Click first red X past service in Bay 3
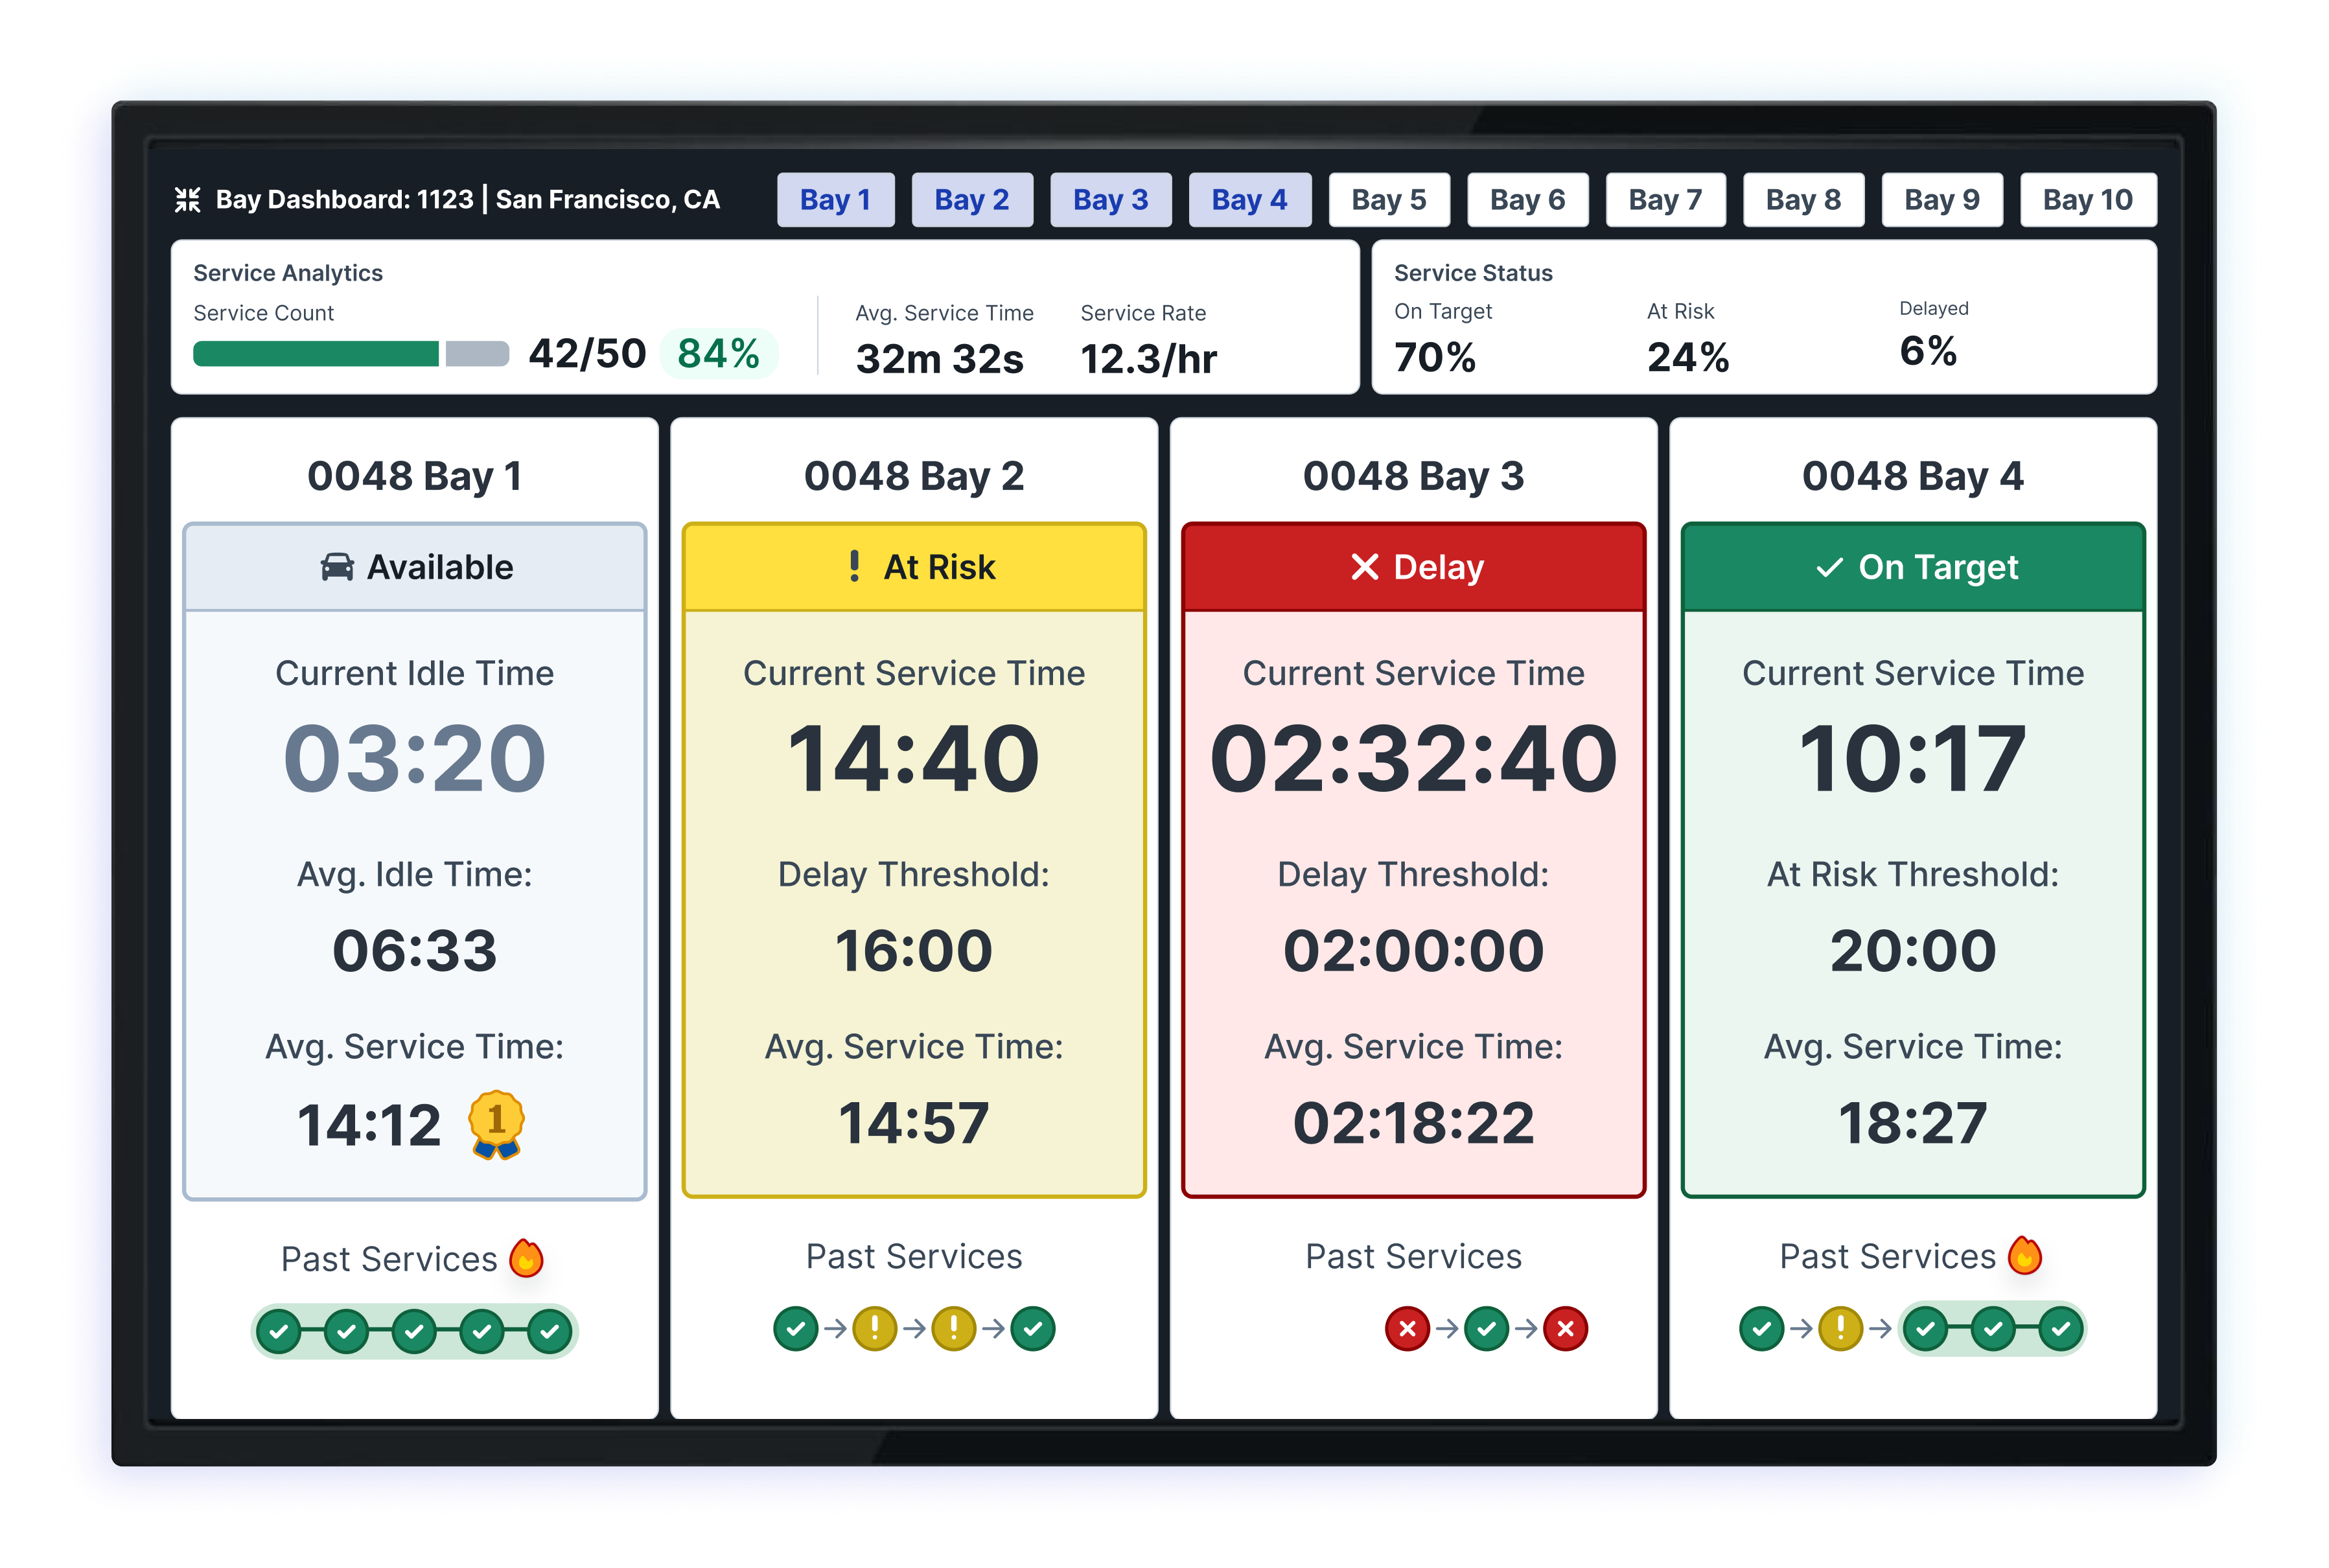 (x=1407, y=1329)
